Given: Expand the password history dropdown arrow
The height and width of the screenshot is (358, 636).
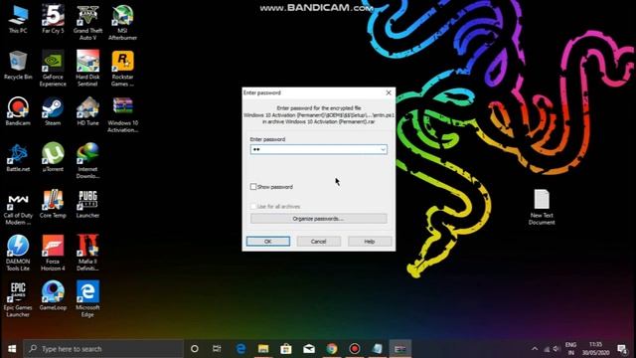Looking at the screenshot, I should (x=383, y=150).
